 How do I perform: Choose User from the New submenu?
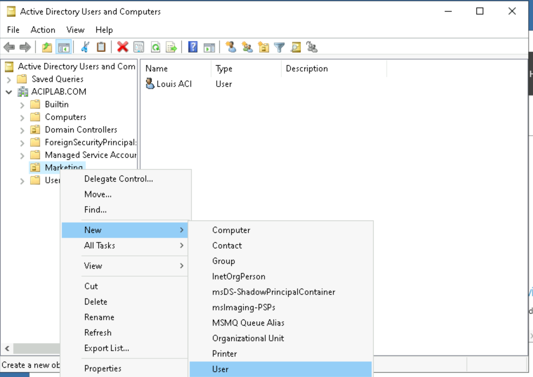pos(220,369)
